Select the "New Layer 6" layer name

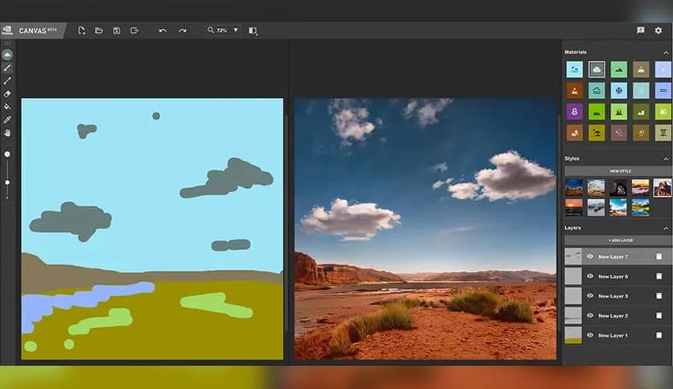613,276
